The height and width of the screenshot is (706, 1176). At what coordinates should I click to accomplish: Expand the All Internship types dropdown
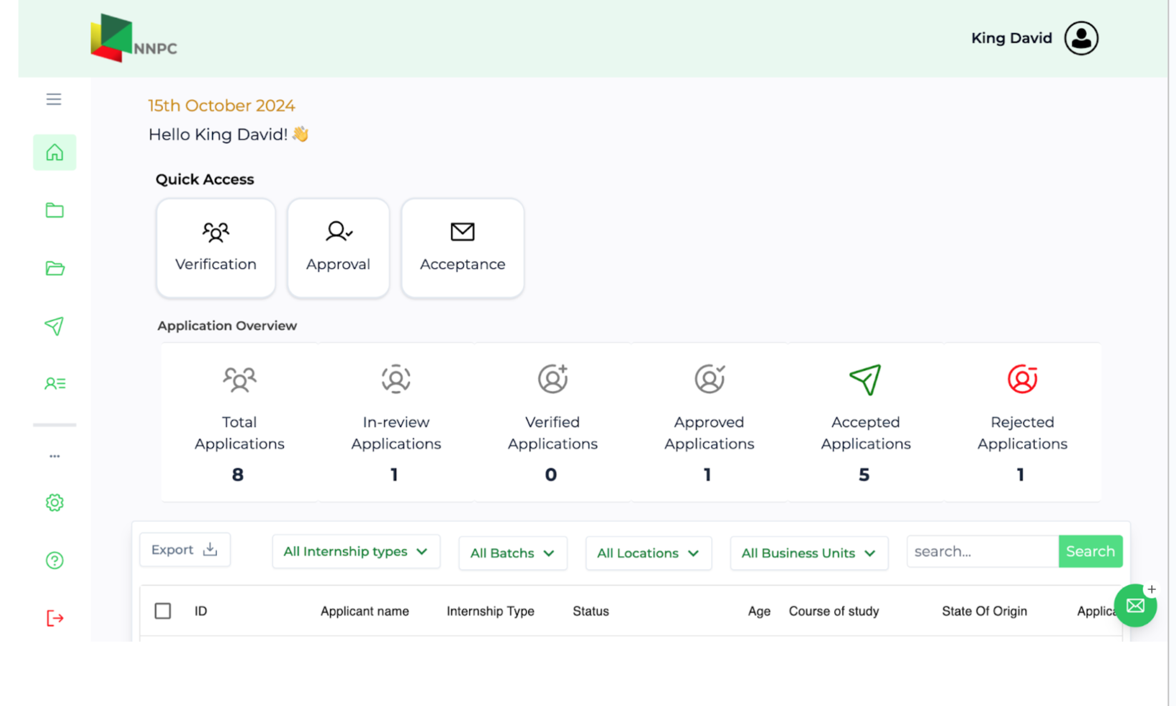pos(356,552)
